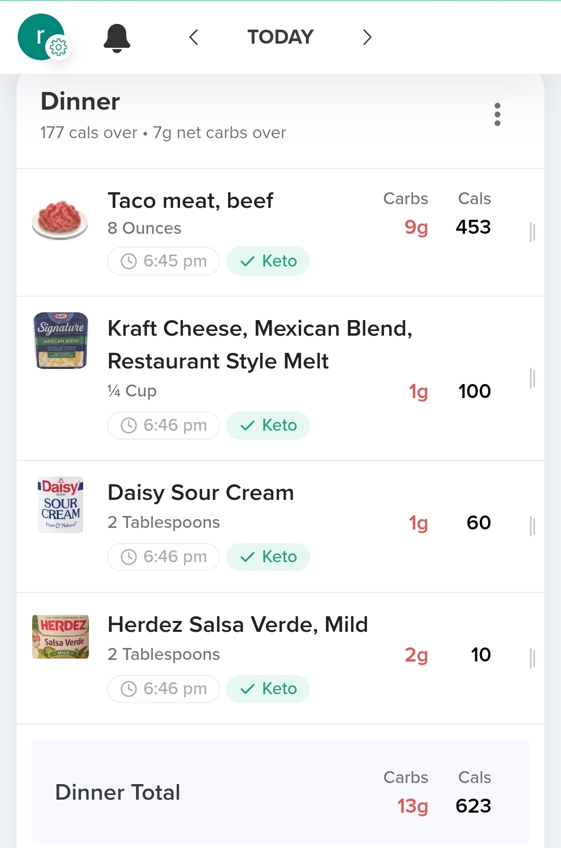Tap the Kraft Cheese drag handle
The height and width of the screenshot is (848, 561).
point(532,378)
